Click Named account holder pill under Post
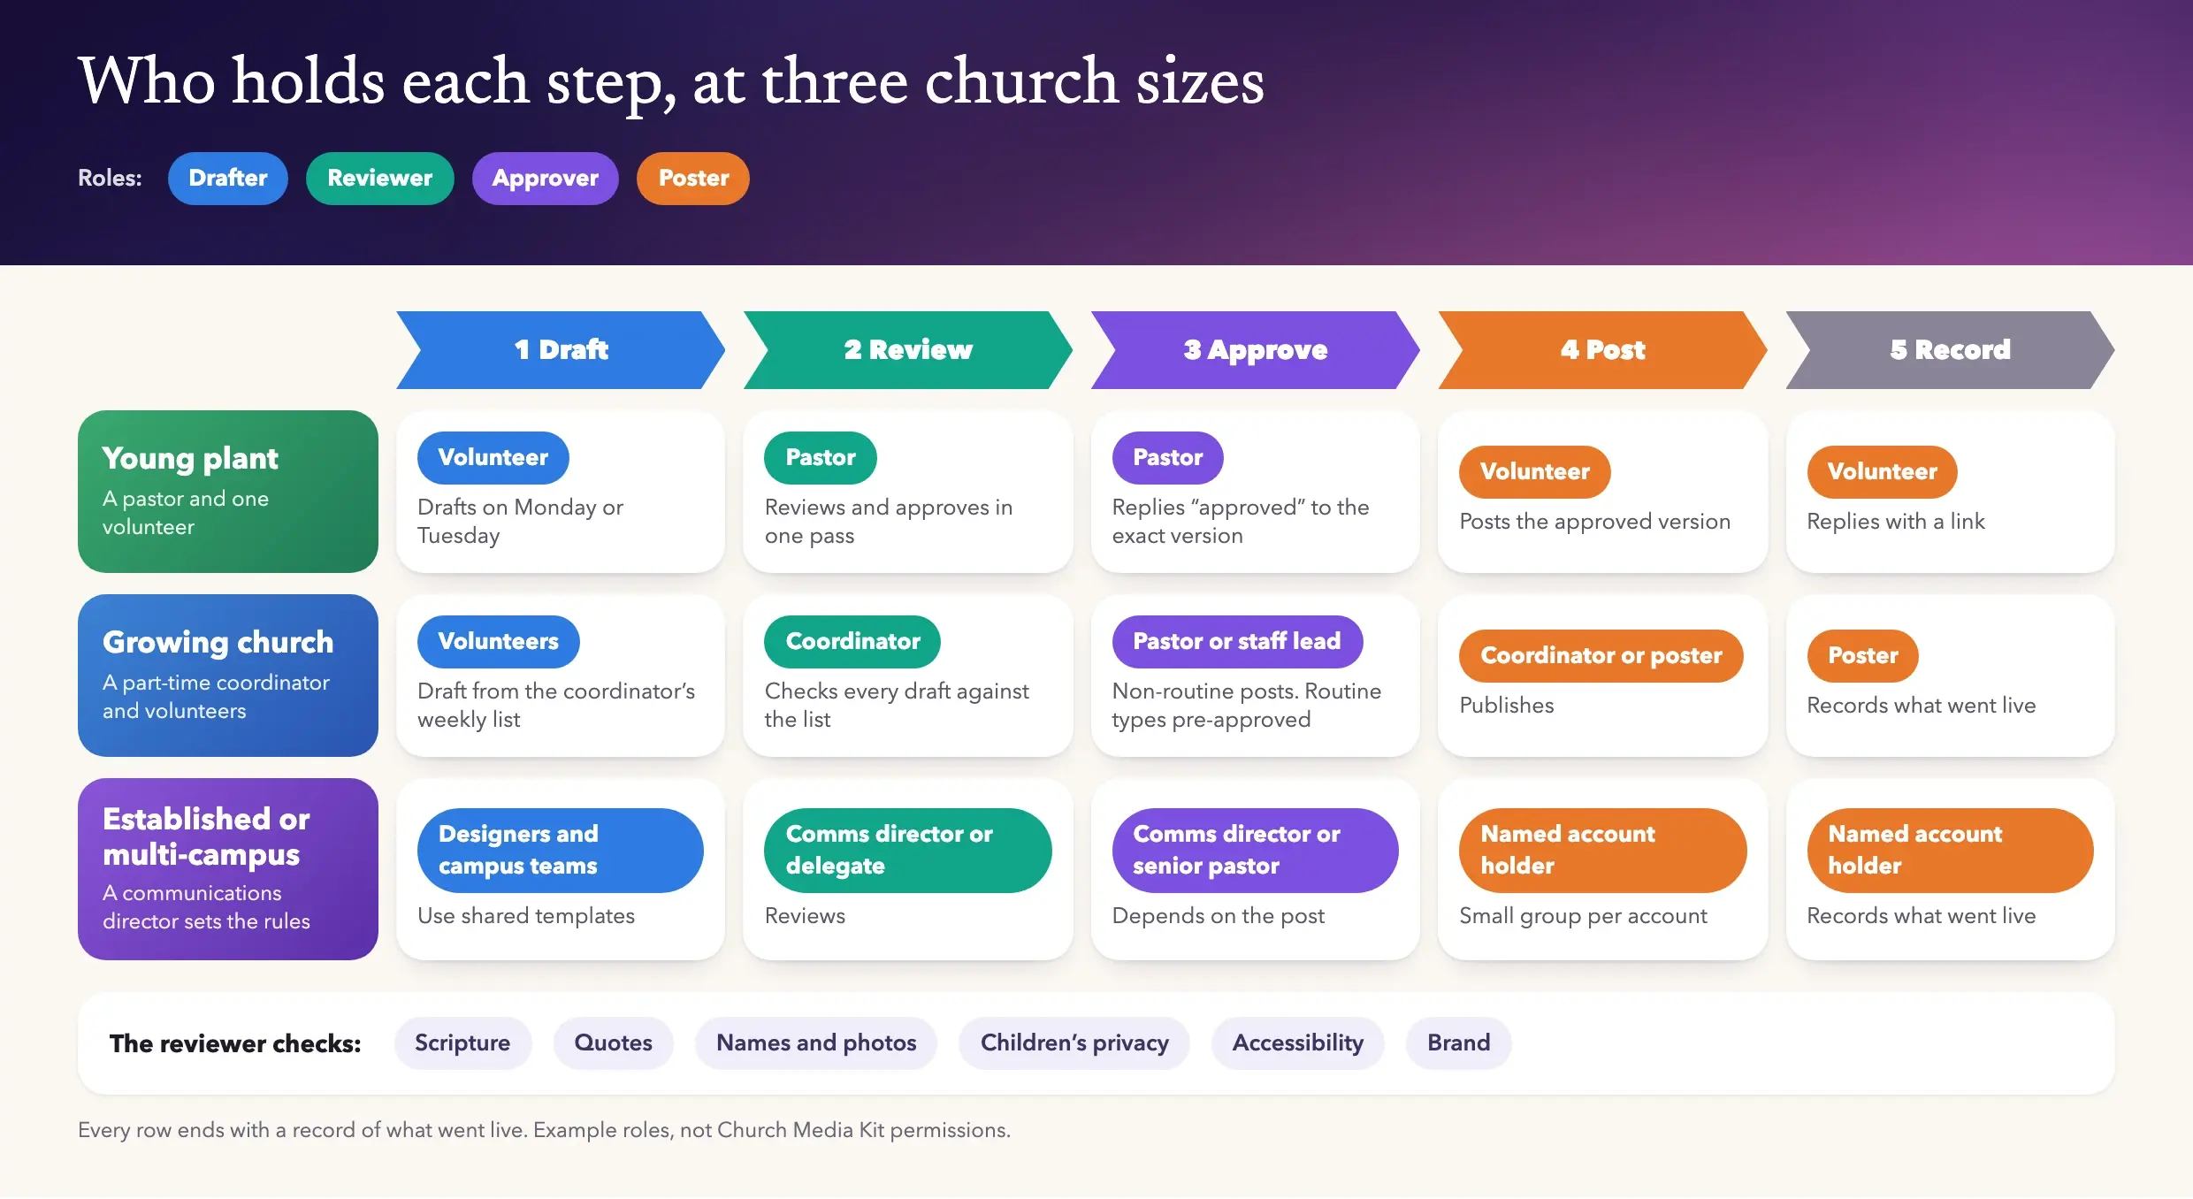This screenshot has height=1199, width=2193. (x=1603, y=851)
